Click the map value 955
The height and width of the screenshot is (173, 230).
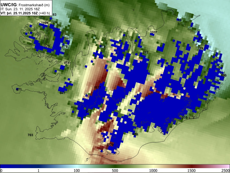coord(67,63)
